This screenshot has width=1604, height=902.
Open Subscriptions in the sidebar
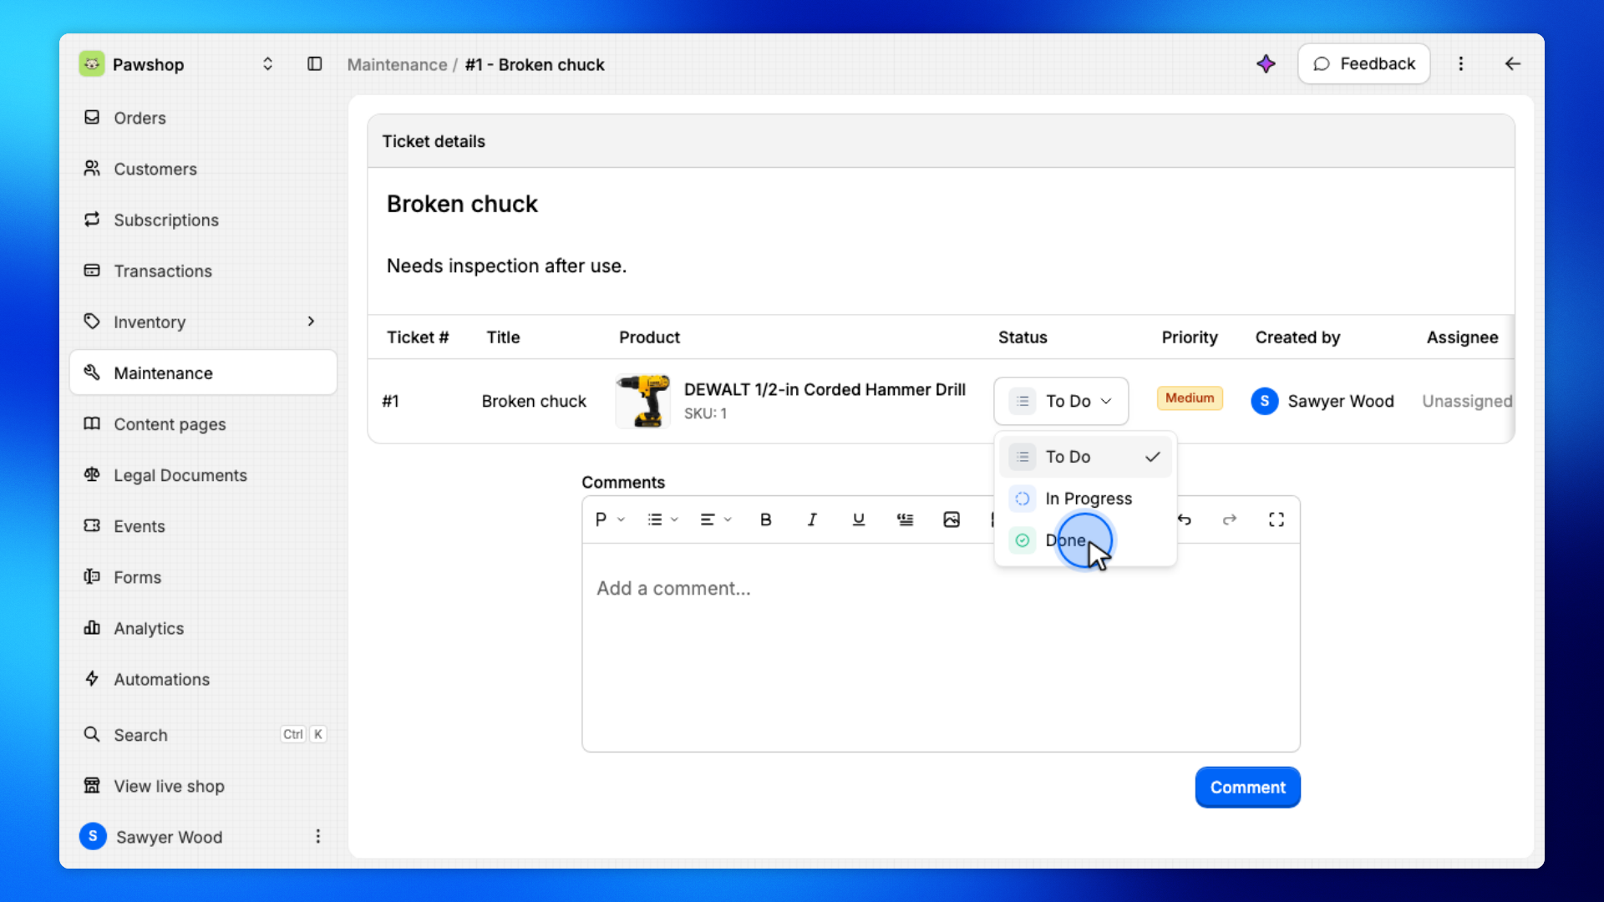point(203,220)
